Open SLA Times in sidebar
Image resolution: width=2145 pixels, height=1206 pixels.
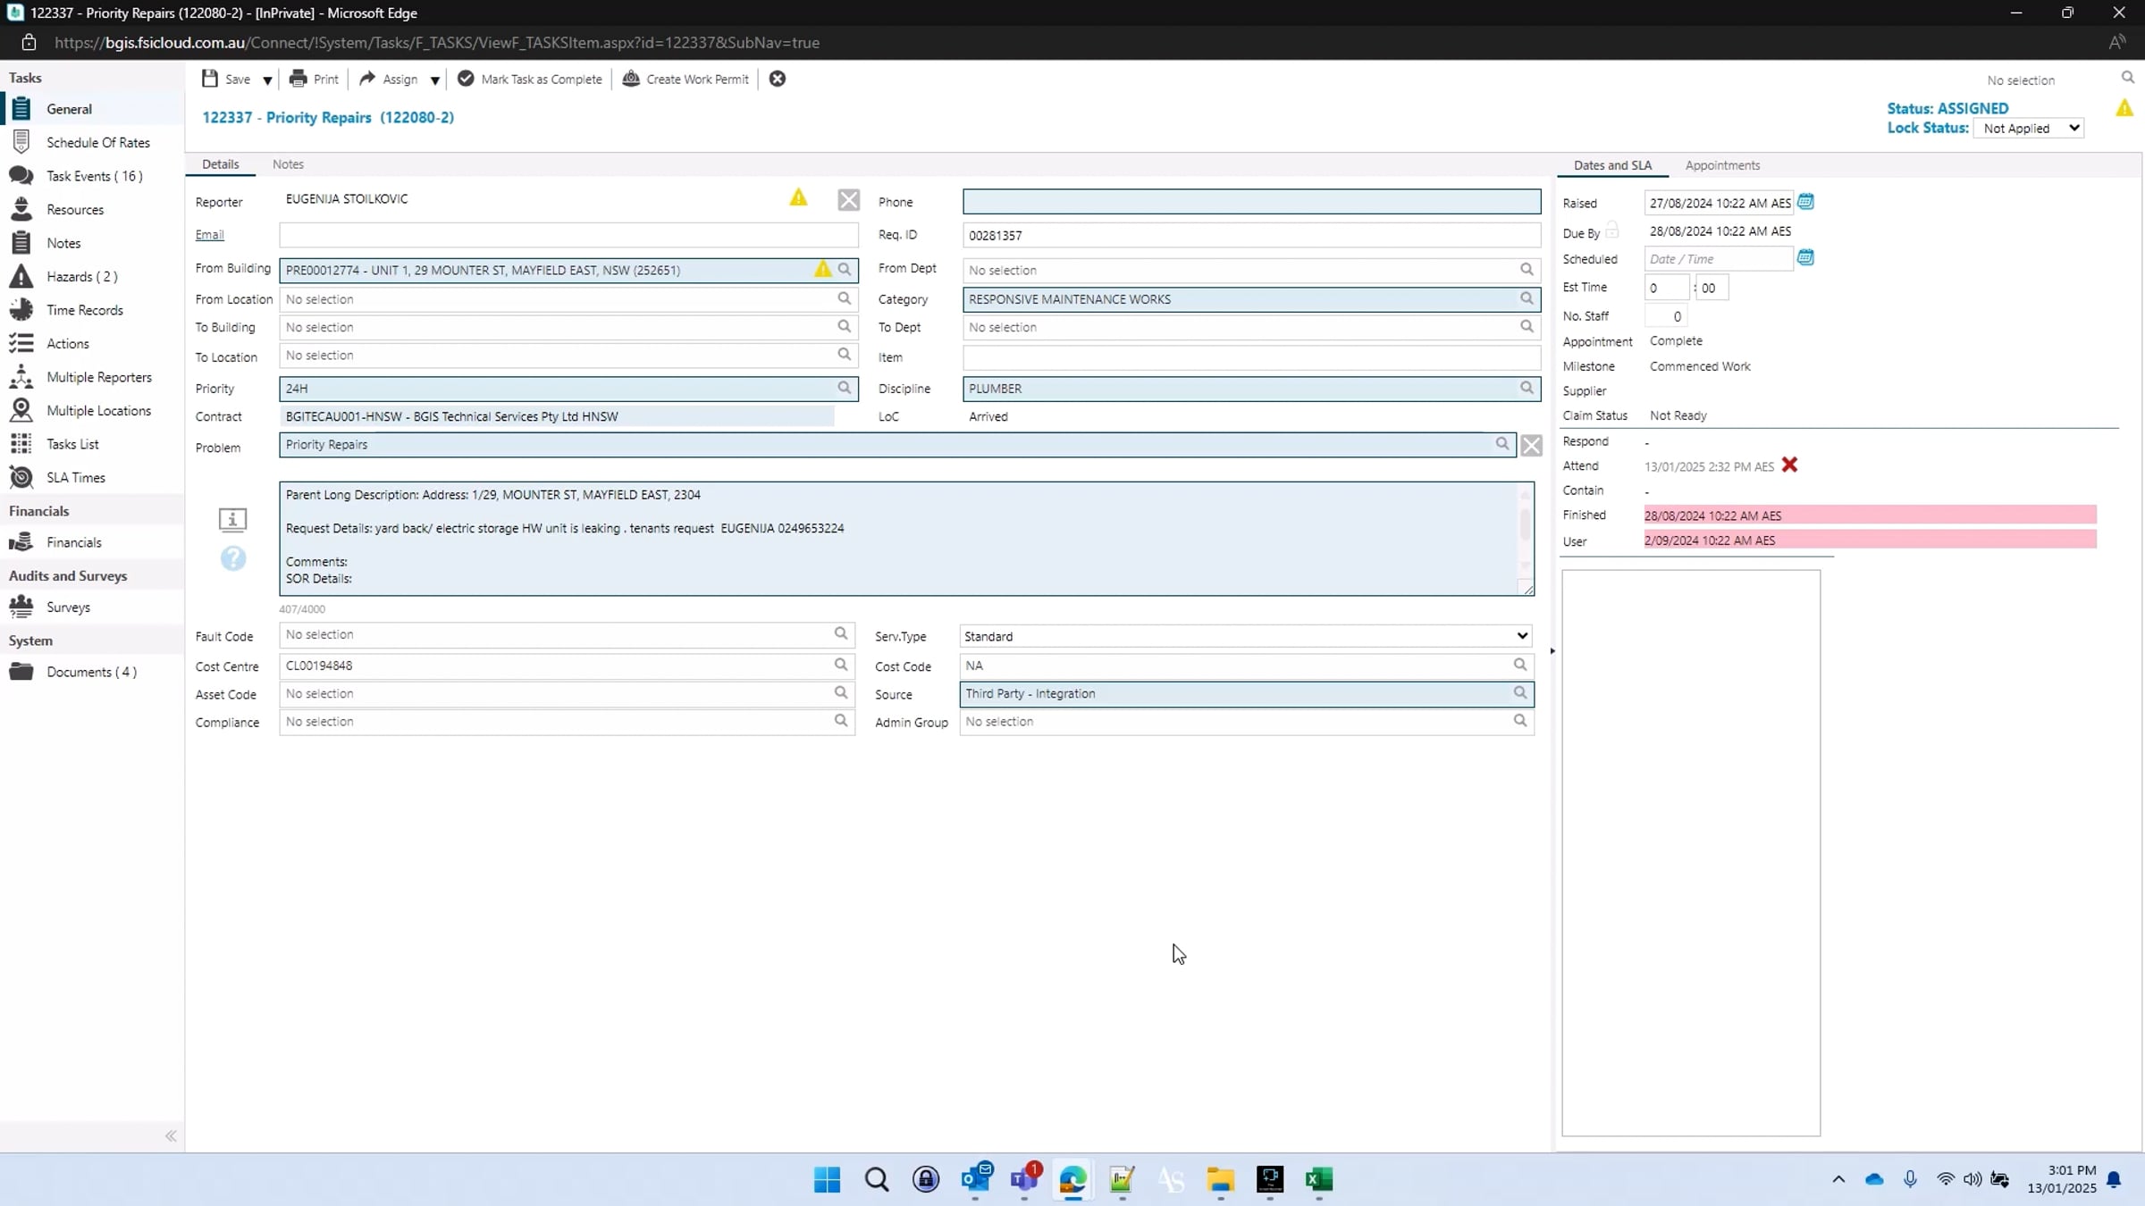pos(75,478)
